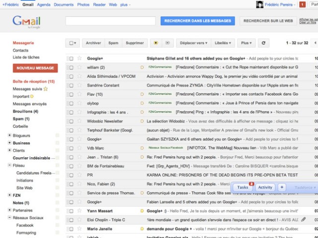Tick the Terphouf Bankster message checkbox
The width and height of the screenshot is (318, 238).
coord(72,130)
